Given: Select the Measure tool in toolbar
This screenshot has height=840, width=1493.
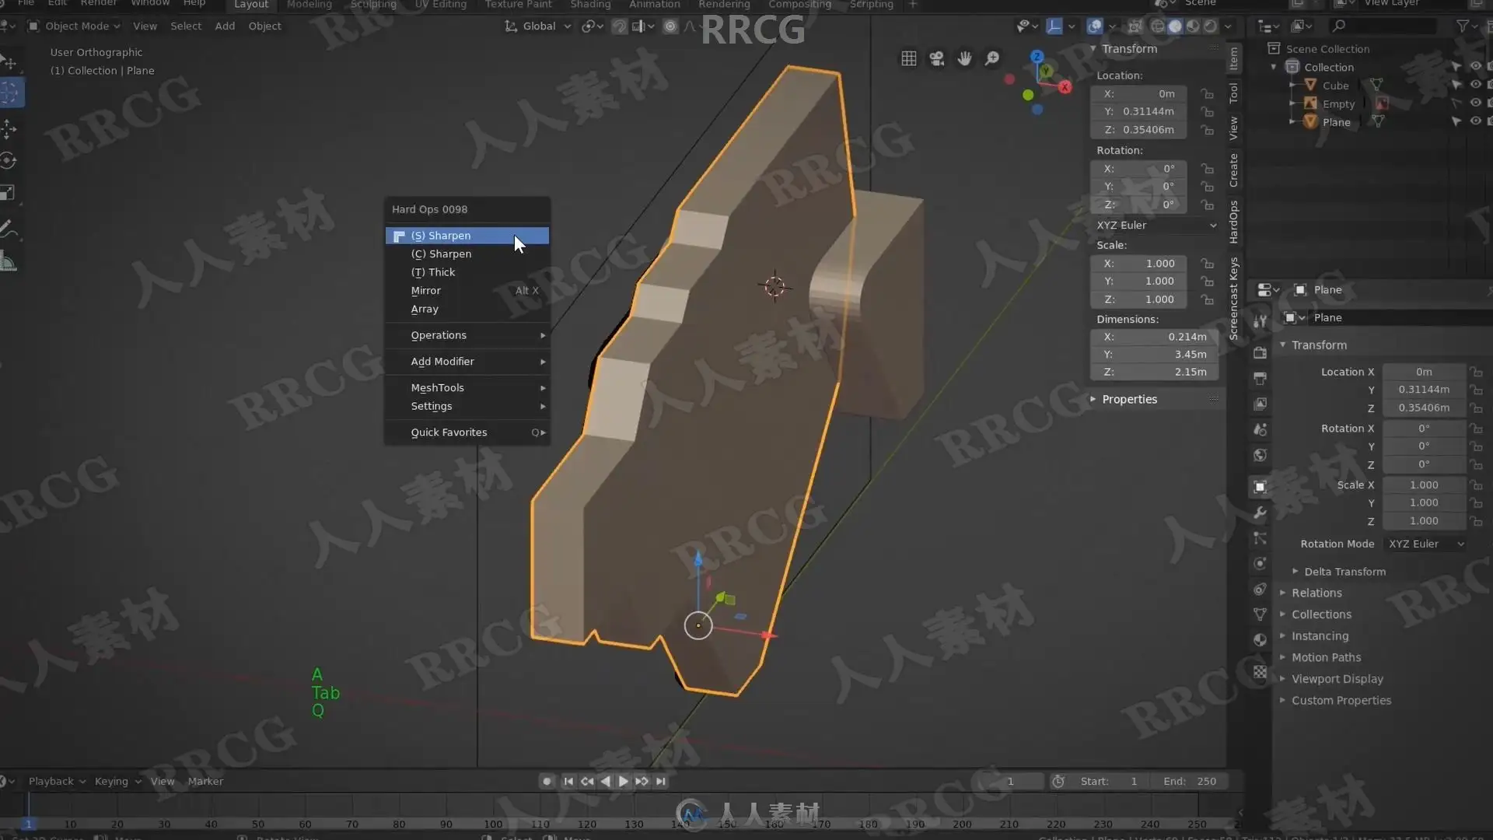Looking at the screenshot, I should 9,261.
